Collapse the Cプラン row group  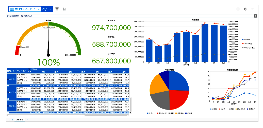[x=8, y=106]
